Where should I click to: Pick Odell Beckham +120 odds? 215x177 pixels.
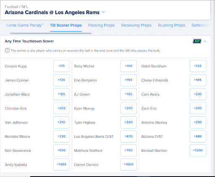coord(198,66)
